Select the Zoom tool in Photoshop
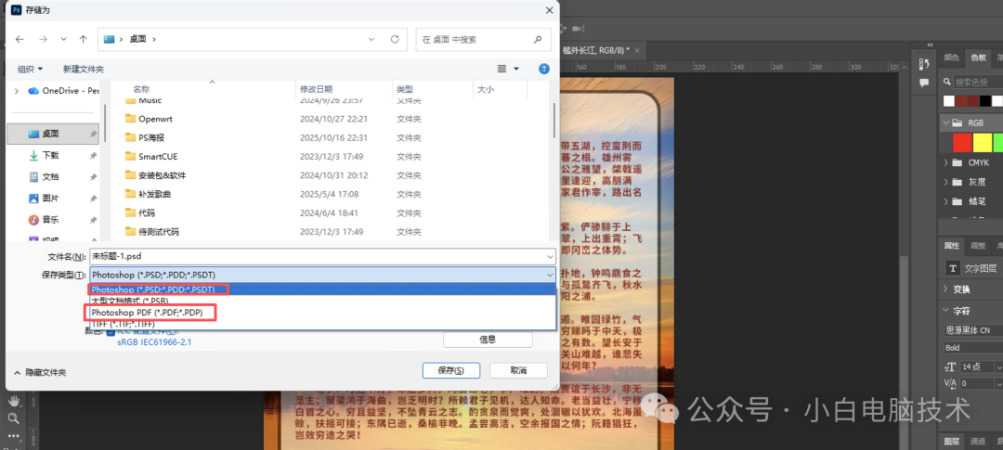Viewport: 1003px width, 450px height. [13, 418]
